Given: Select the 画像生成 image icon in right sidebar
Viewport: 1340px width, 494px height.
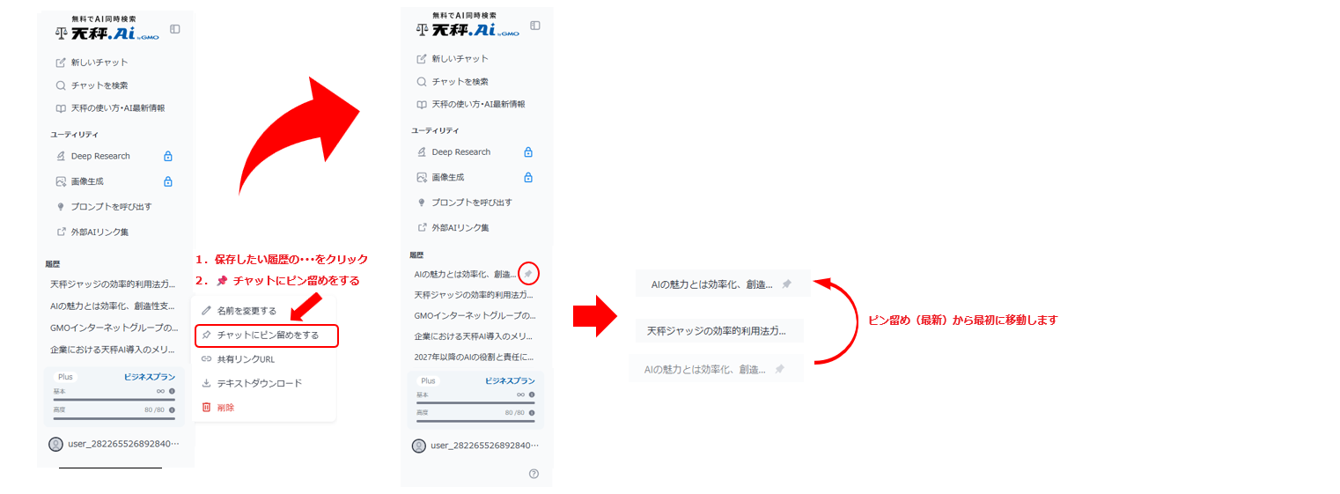Looking at the screenshot, I should (422, 177).
